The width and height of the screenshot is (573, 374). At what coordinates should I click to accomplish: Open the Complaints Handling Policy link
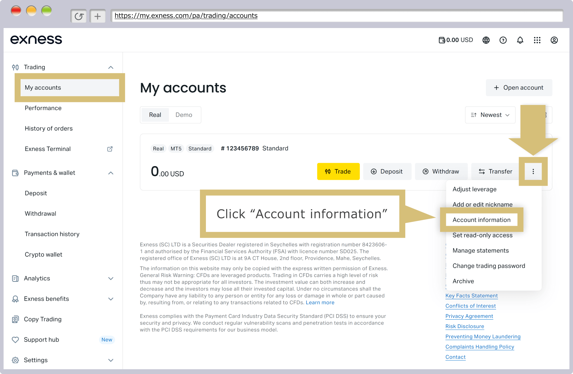click(x=480, y=347)
